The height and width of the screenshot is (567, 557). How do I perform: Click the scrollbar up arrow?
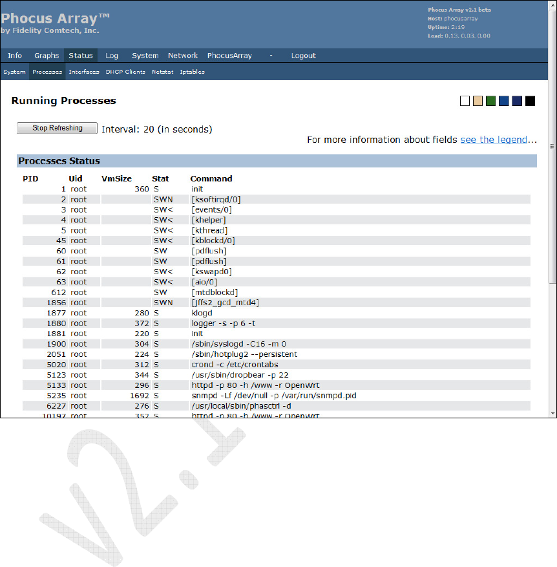(552, 5)
